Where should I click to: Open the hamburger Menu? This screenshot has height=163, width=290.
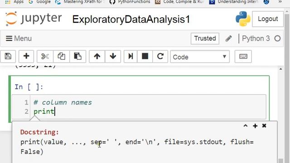click(x=19, y=38)
